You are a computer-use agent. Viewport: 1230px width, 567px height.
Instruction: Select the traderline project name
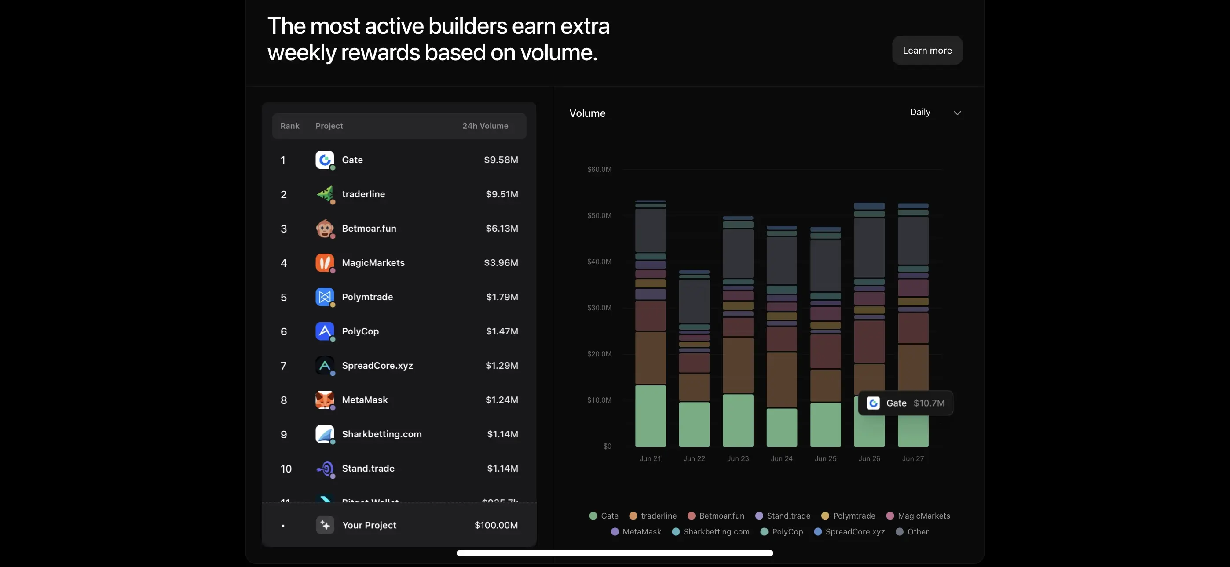coord(363,194)
